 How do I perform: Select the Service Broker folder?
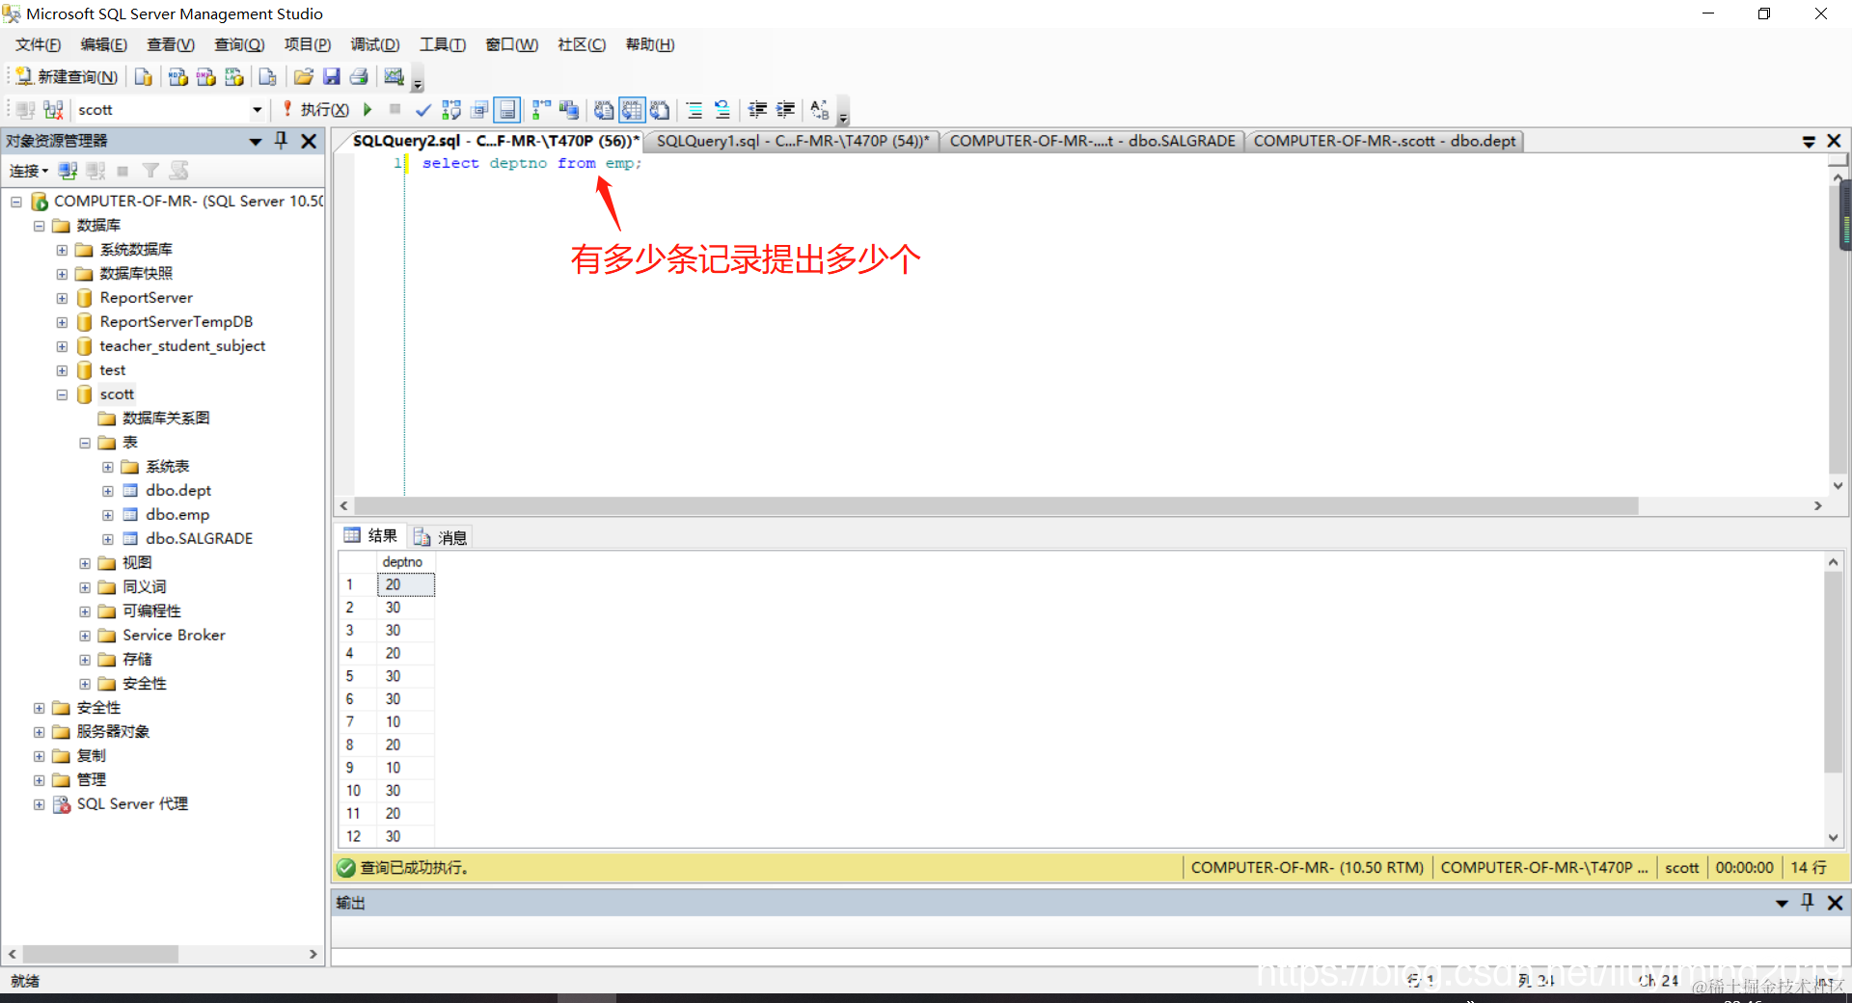point(174,636)
